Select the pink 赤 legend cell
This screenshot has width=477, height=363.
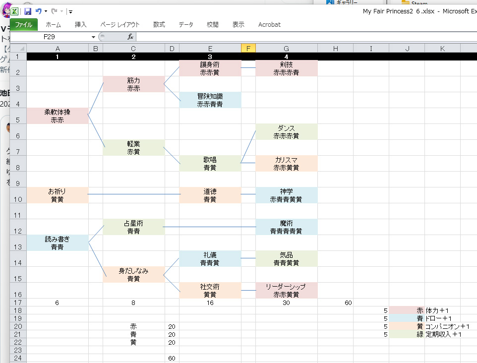(407, 310)
